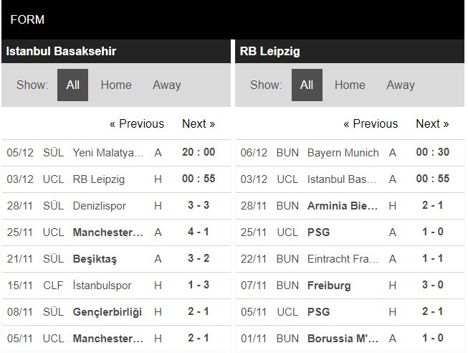Open the Gençlerbirliği match link
Viewport: 468px width, 353px height.
(108, 312)
